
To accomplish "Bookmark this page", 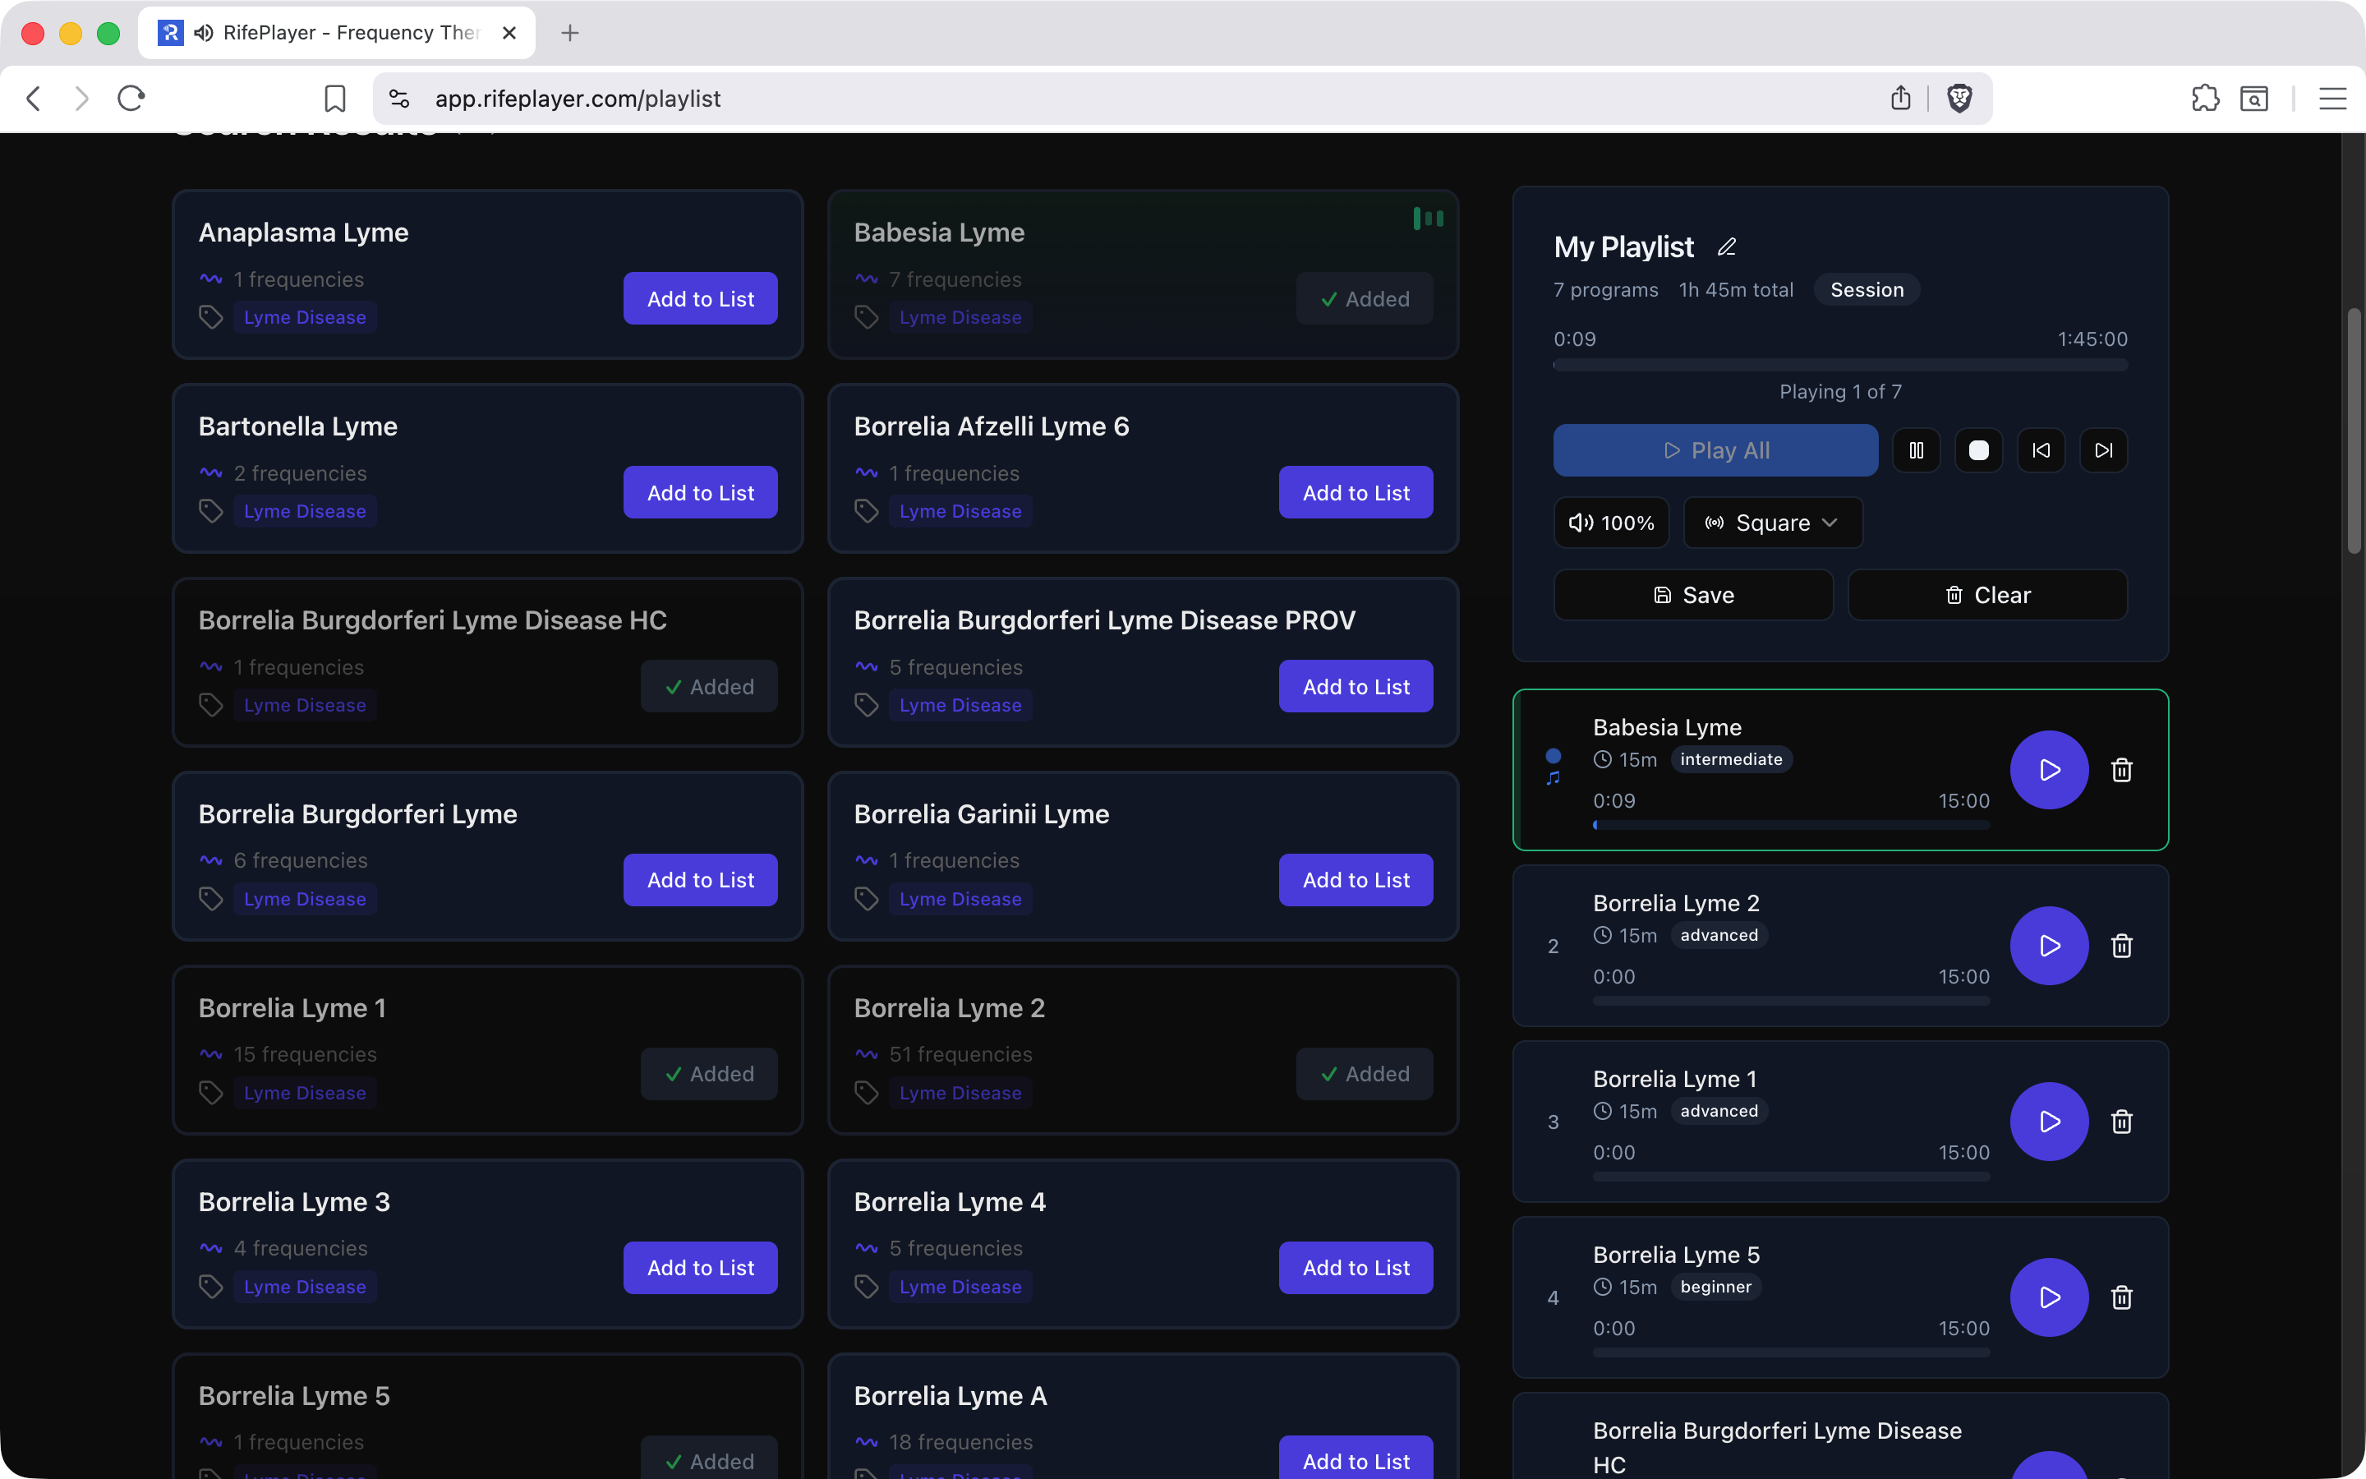I will click(x=334, y=98).
